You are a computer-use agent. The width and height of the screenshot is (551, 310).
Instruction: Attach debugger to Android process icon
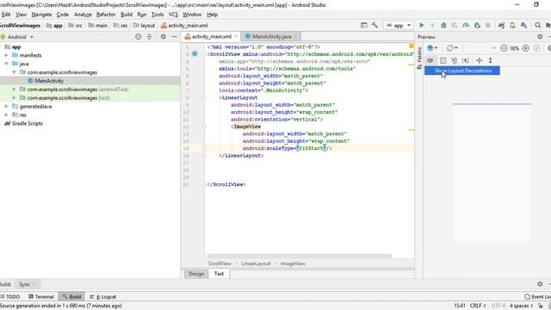click(477, 25)
